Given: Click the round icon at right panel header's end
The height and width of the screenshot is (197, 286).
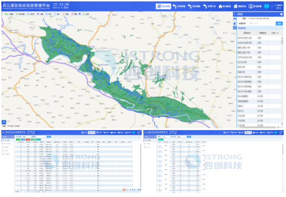Looking at the screenshot, I should point(282,14).
